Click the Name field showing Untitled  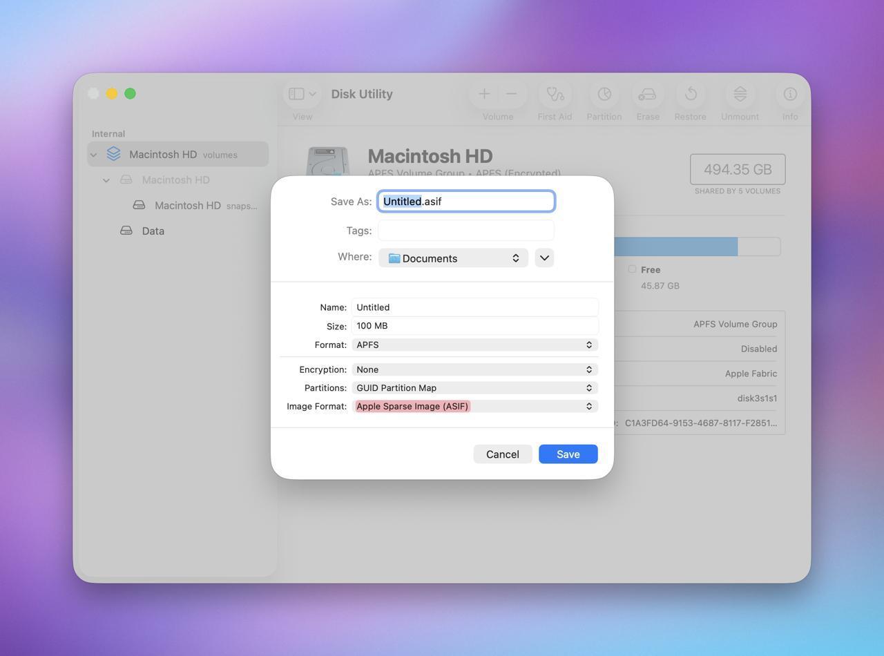474,307
